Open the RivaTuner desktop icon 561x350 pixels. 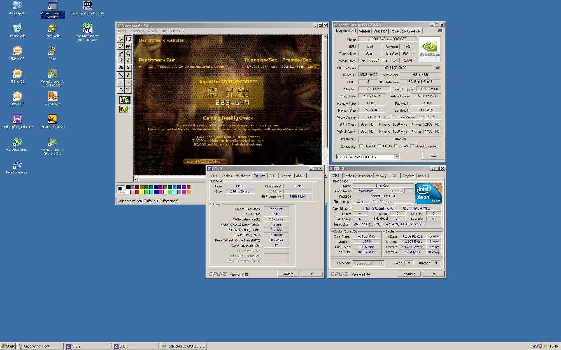point(52,99)
